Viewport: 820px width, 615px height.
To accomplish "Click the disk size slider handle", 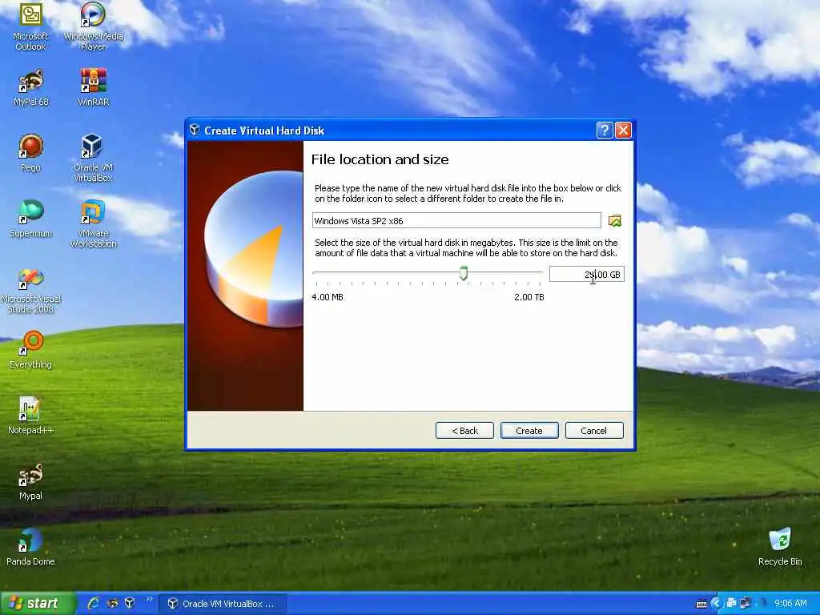I will coord(464,273).
